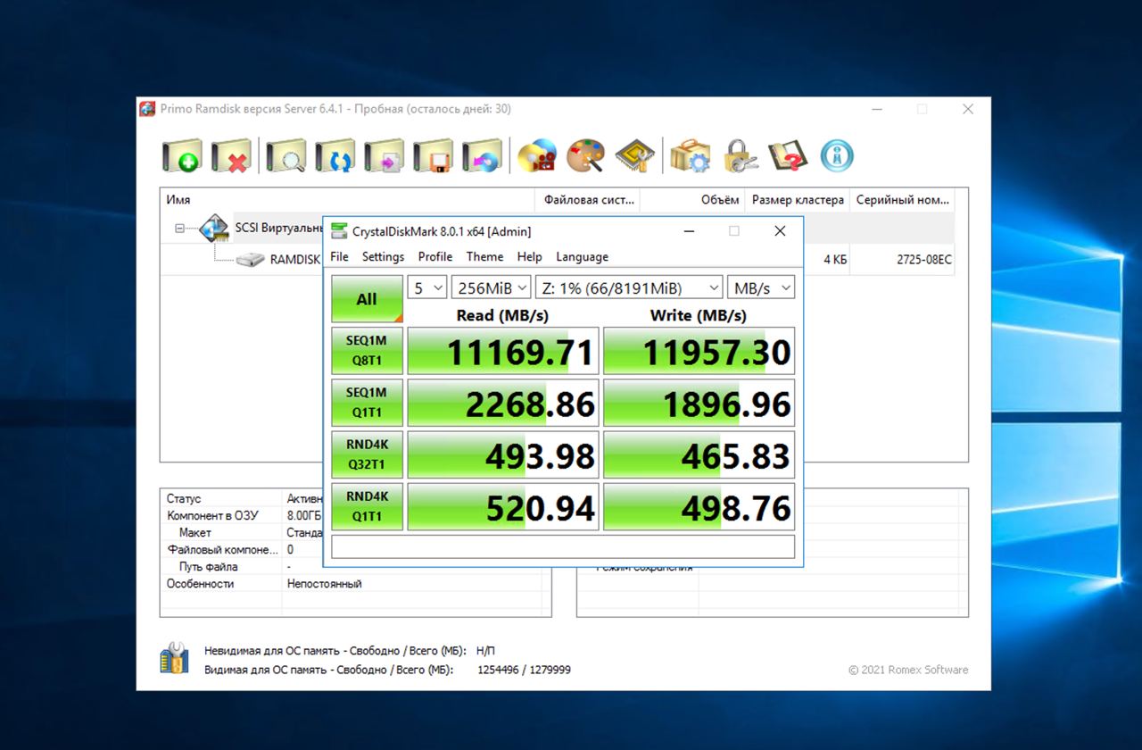Run the SEQ1M Q8T1 test button
The height and width of the screenshot is (750, 1142).
367,350
